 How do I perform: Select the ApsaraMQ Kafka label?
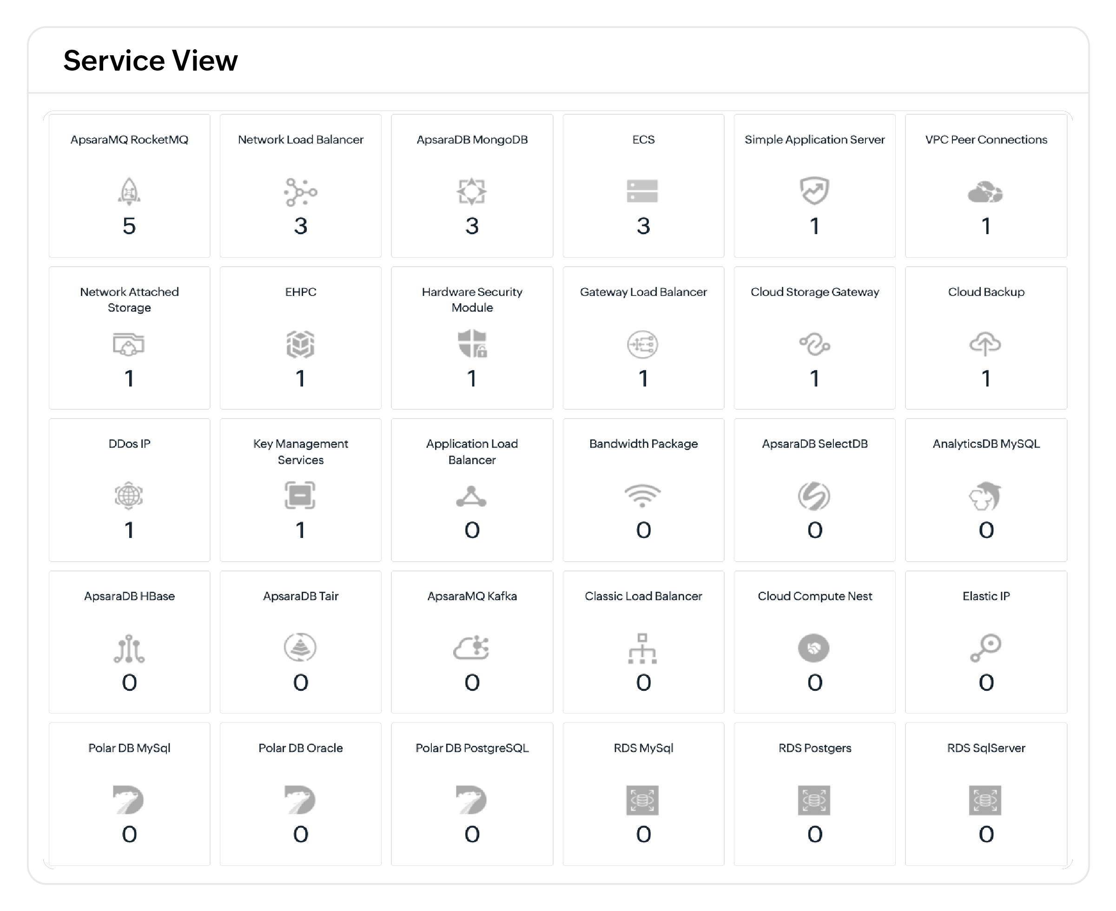pos(472,596)
